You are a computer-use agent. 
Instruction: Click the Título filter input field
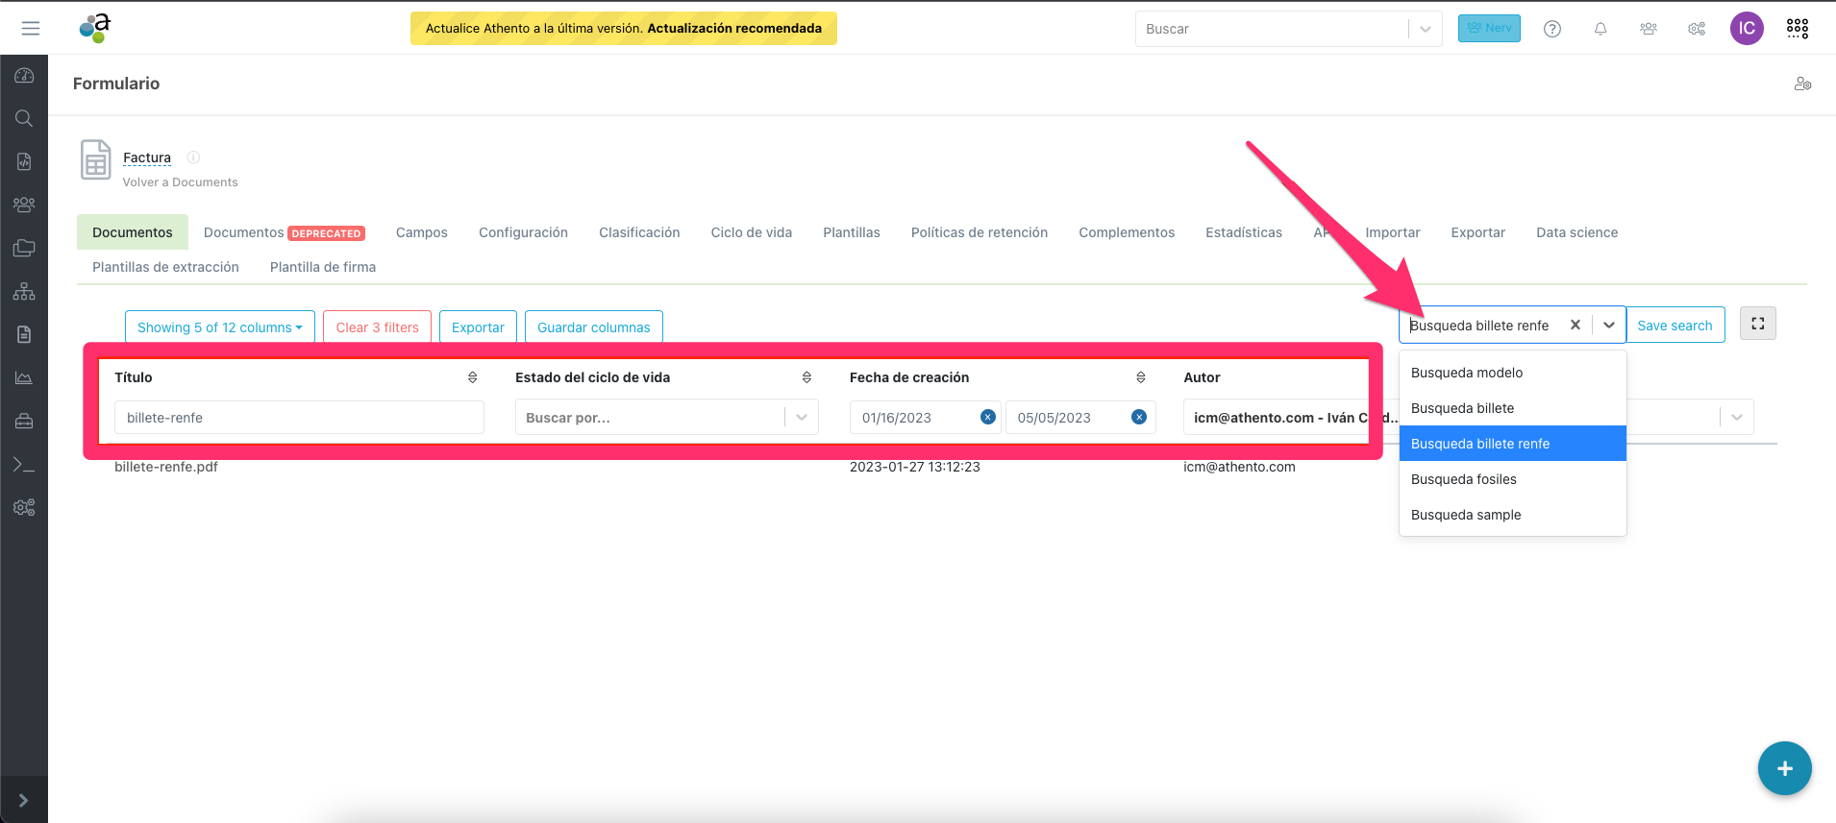[299, 418]
